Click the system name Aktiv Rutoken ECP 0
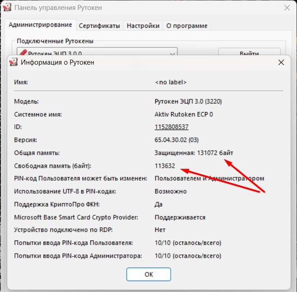Screen dimensions: 297x292 tap(184, 114)
